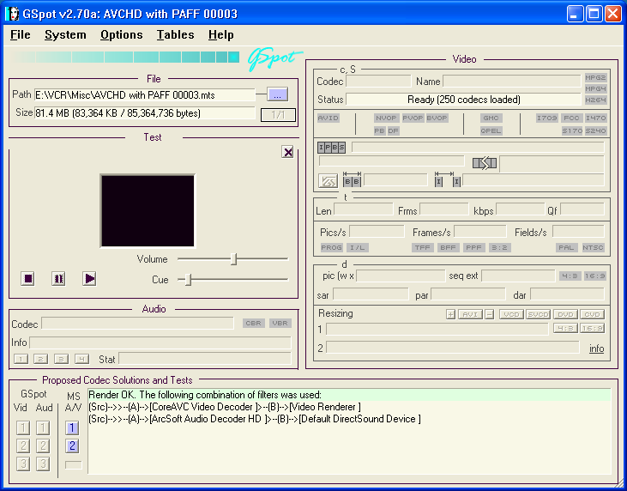This screenshot has height=491, width=627.
Task: Click the frame reorder arrows icon
Action: tap(485, 163)
